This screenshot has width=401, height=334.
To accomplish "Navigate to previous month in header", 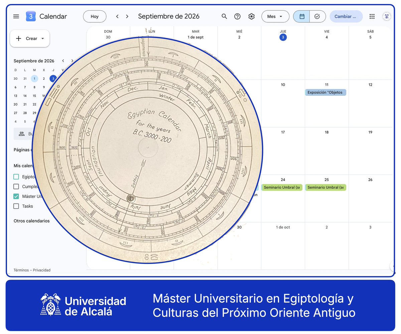I will coord(117,16).
